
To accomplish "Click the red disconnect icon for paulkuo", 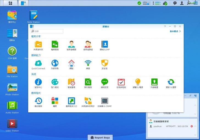I will [191, 126].
